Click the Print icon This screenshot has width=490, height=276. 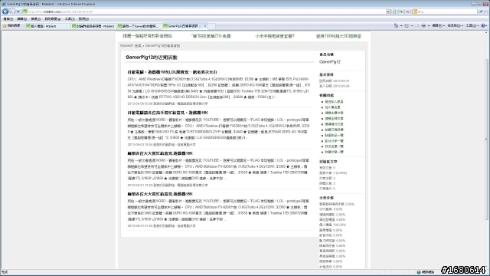[423, 25]
